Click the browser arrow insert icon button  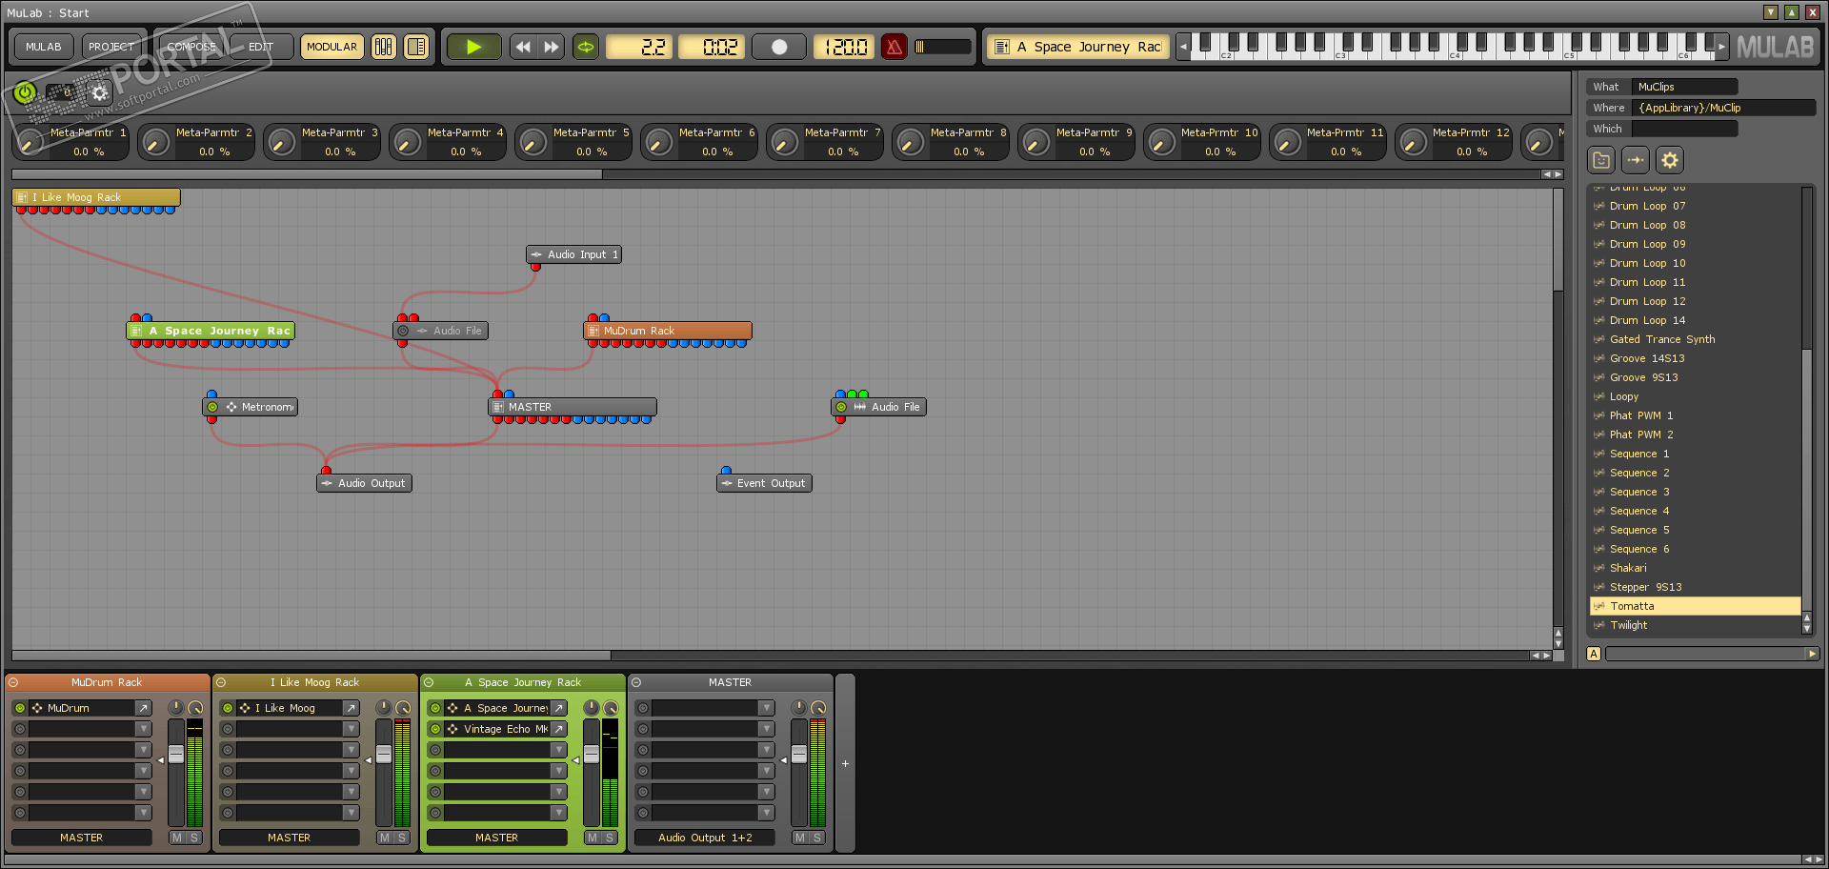[x=1636, y=160]
